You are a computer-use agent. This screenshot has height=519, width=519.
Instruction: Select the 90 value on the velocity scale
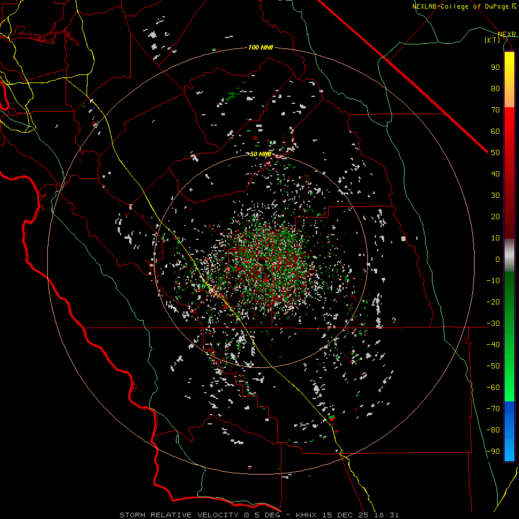[x=495, y=67]
